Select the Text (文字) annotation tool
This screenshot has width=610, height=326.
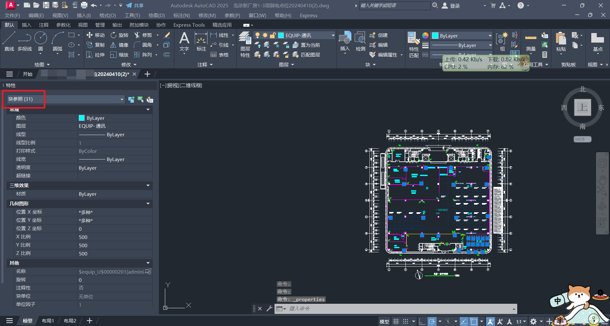pyautogui.click(x=184, y=42)
